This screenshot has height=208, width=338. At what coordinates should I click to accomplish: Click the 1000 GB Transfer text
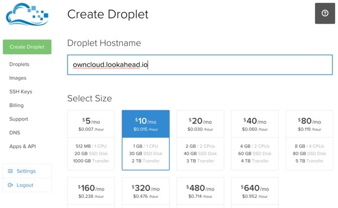pyautogui.click(x=91, y=161)
